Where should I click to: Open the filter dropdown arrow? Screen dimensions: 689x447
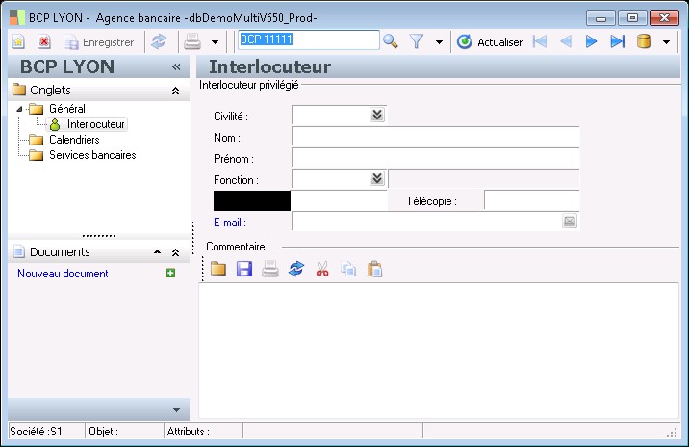coord(439,42)
